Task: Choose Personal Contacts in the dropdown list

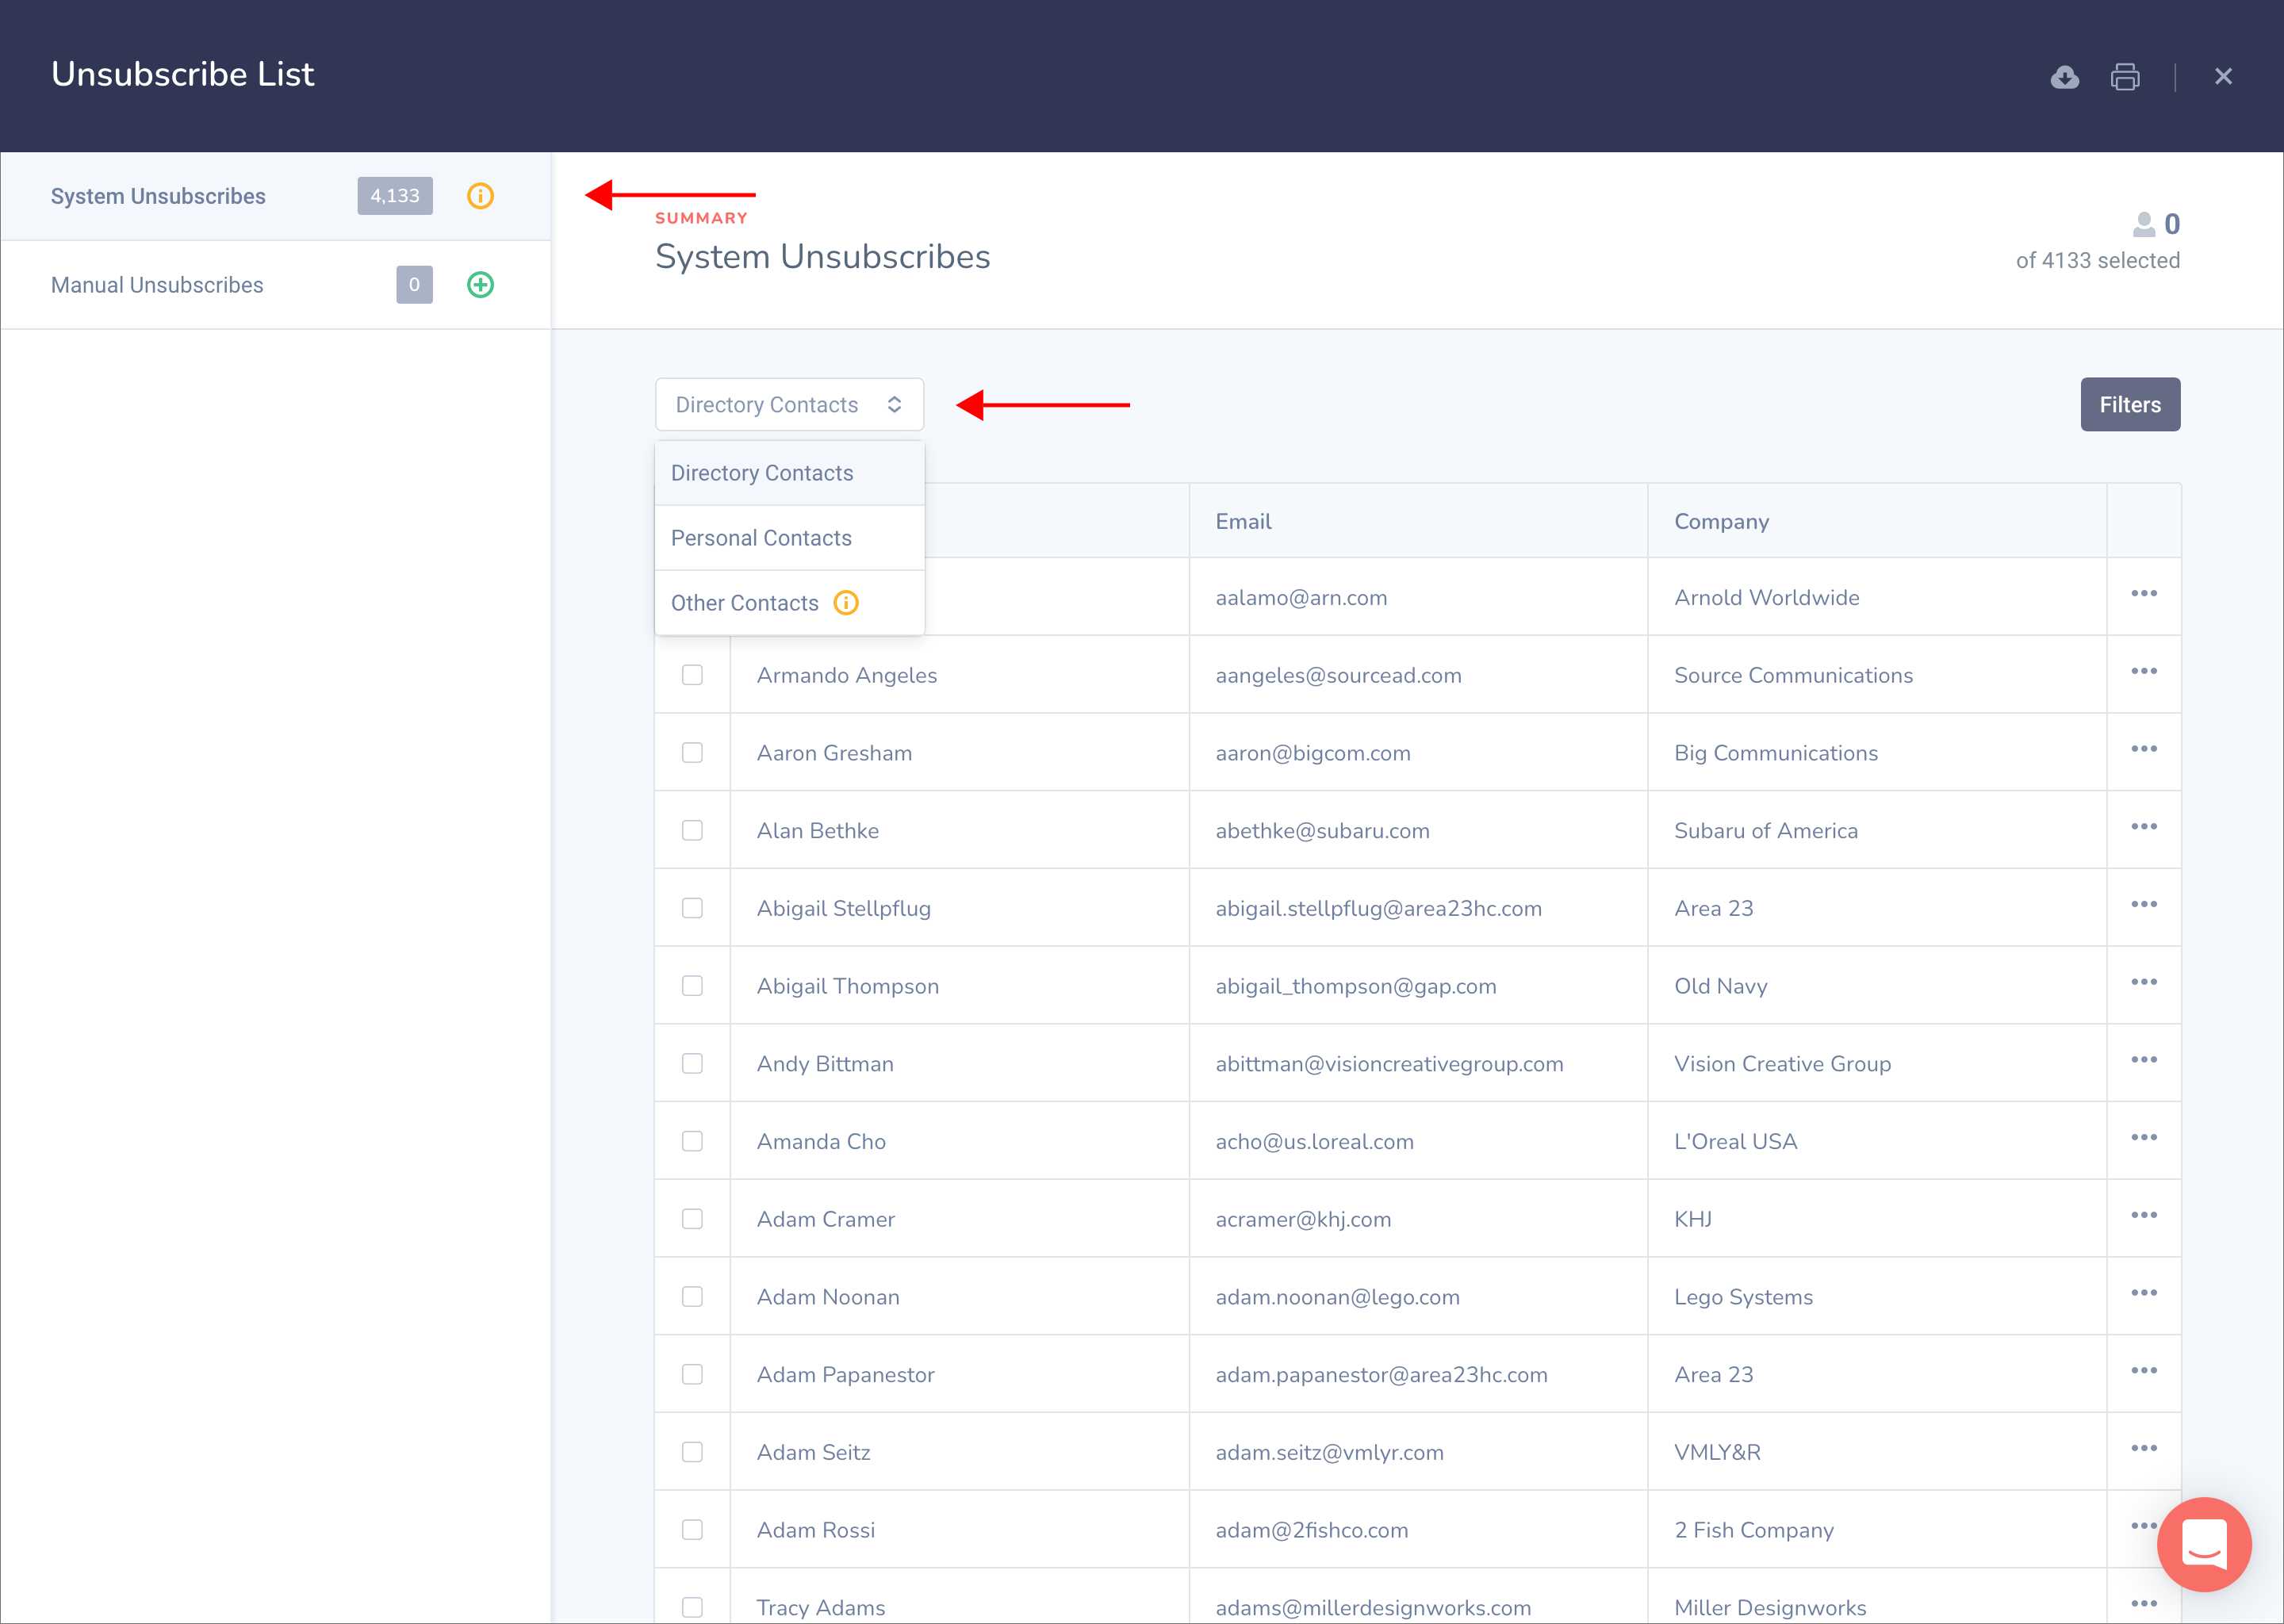Action: click(789, 538)
